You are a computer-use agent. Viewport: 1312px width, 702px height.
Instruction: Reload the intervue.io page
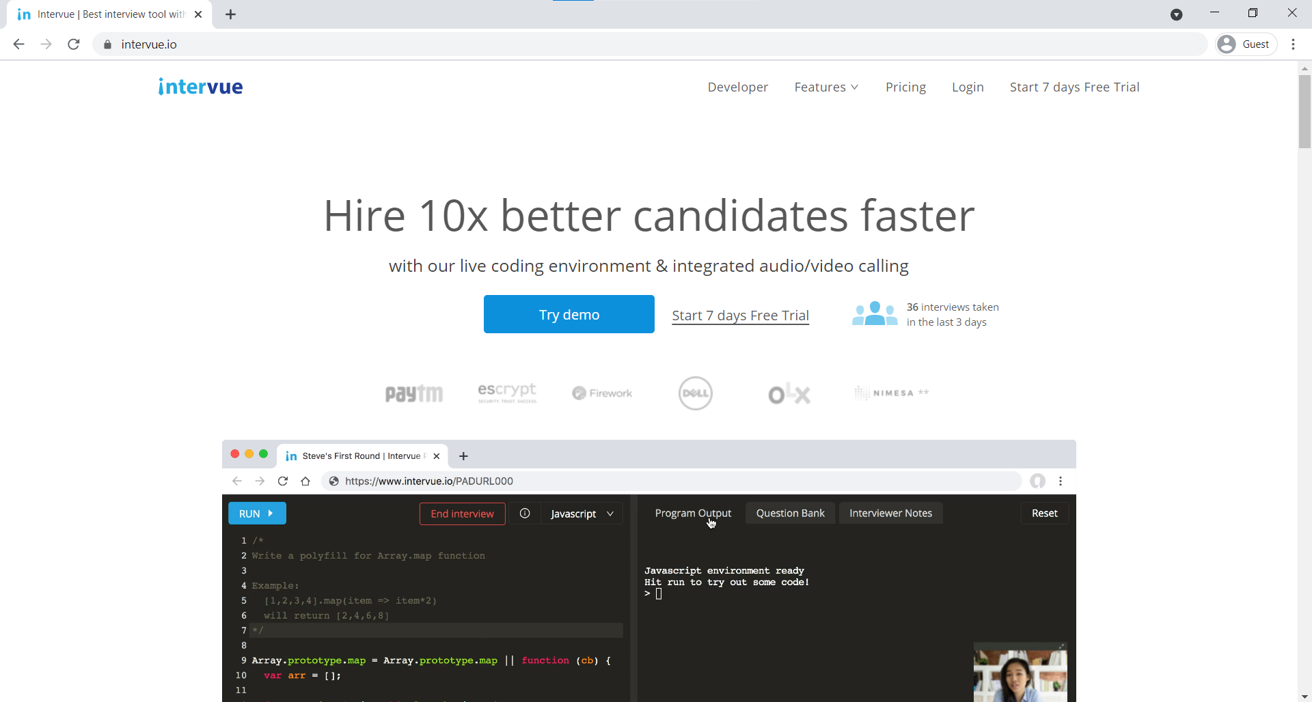tap(74, 44)
